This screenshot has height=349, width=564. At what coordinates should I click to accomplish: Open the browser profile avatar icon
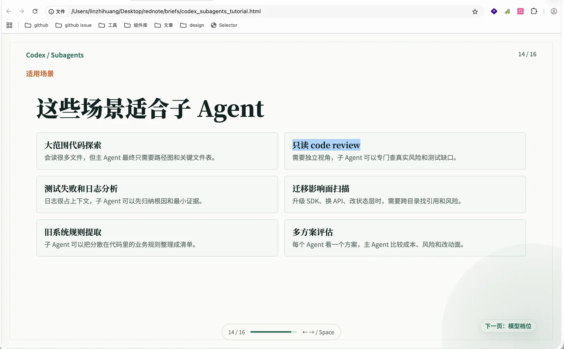coord(554,11)
